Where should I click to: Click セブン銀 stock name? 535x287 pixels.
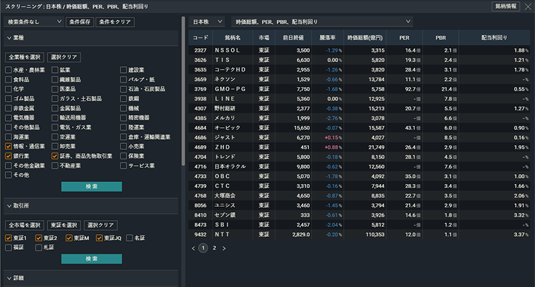click(x=225, y=215)
